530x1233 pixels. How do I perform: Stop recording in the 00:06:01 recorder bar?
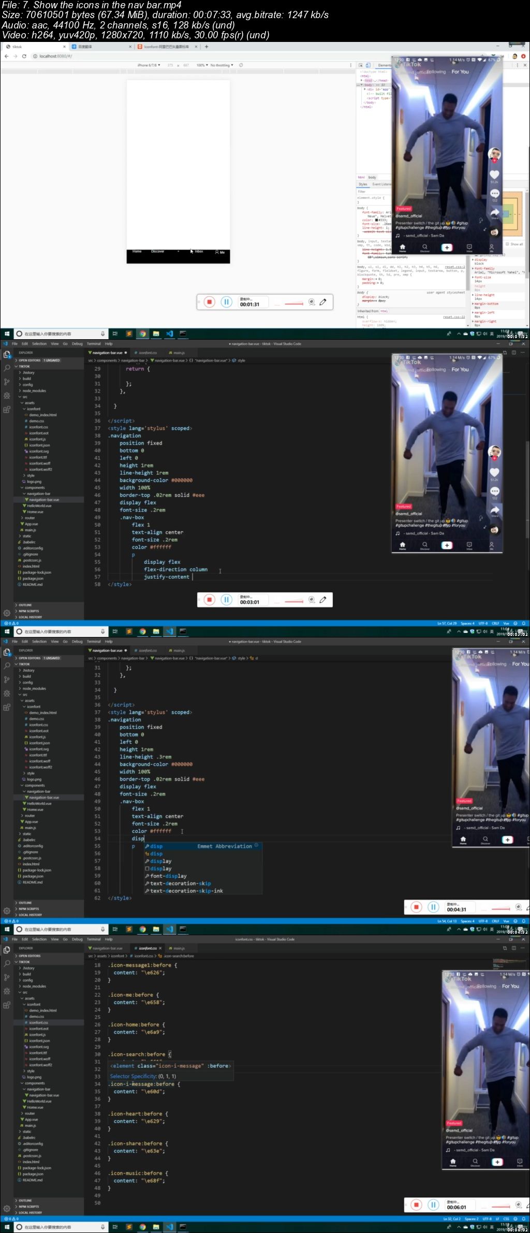click(x=417, y=1205)
